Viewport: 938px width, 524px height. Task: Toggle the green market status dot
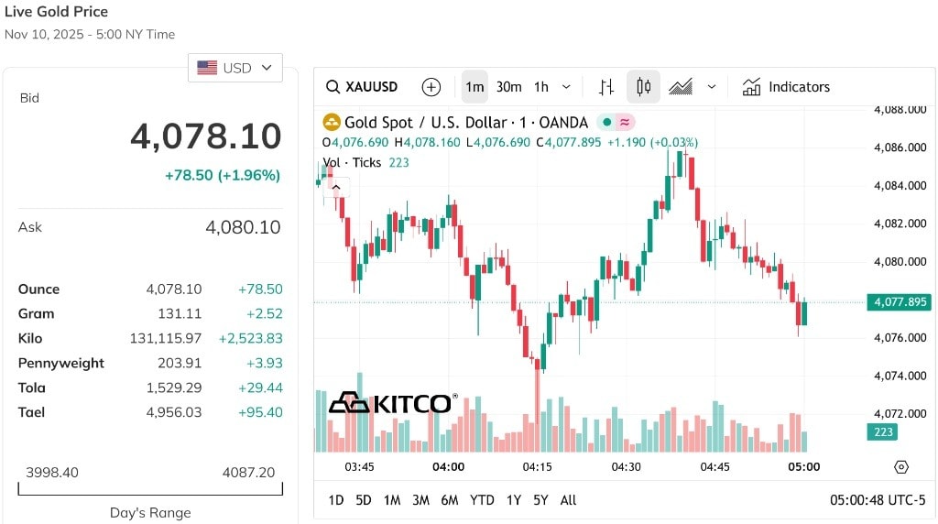(x=606, y=122)
